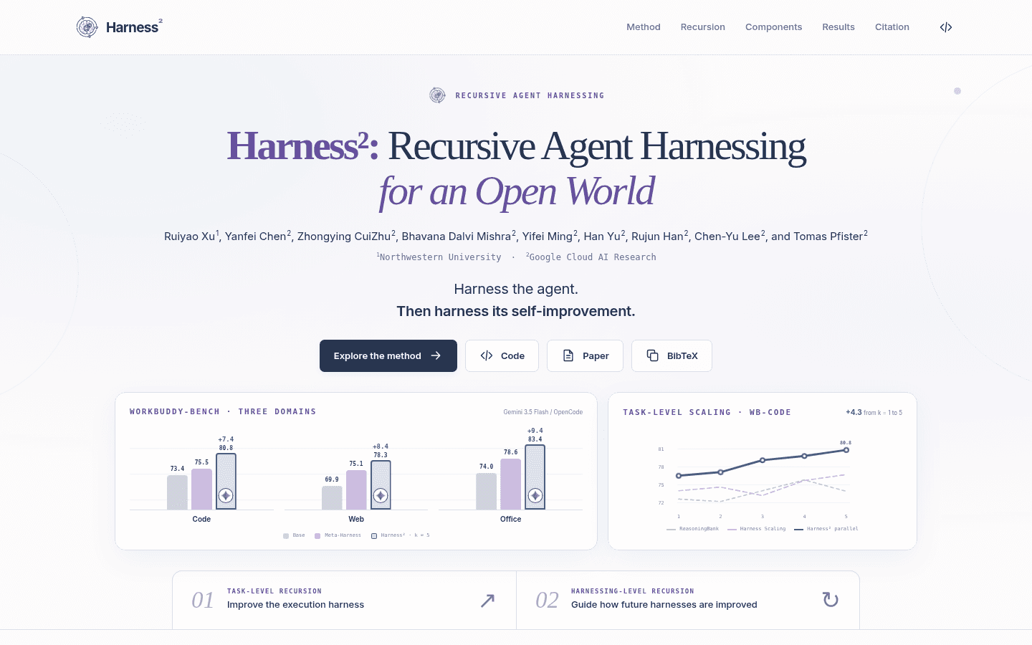This screenshot has width=1032, height=645.
Task: Click the Harness Scaling legend entry
Action: tap(756, 529)
